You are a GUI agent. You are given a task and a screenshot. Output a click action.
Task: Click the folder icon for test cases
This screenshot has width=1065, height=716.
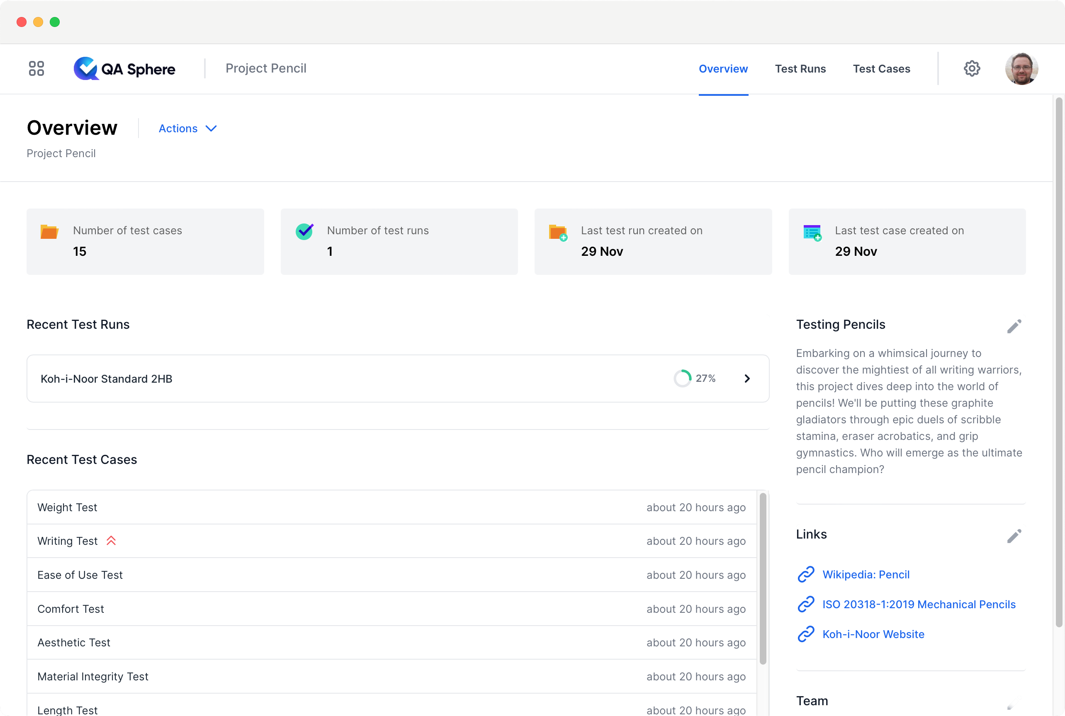pos(49,232)
